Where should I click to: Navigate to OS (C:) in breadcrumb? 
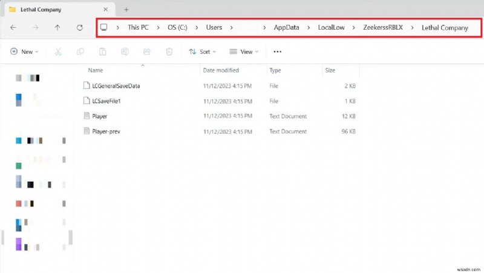click(177, 27)
